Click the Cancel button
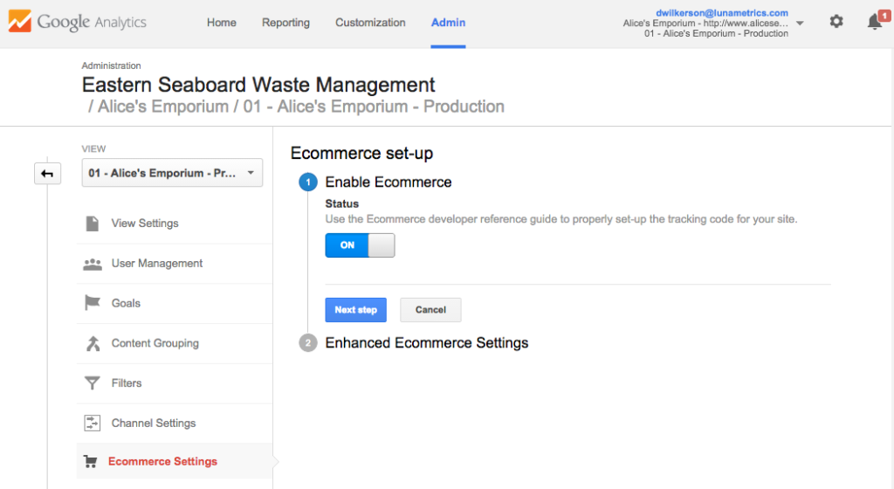Viewport: 894px width, 489px height. (430, 310)
